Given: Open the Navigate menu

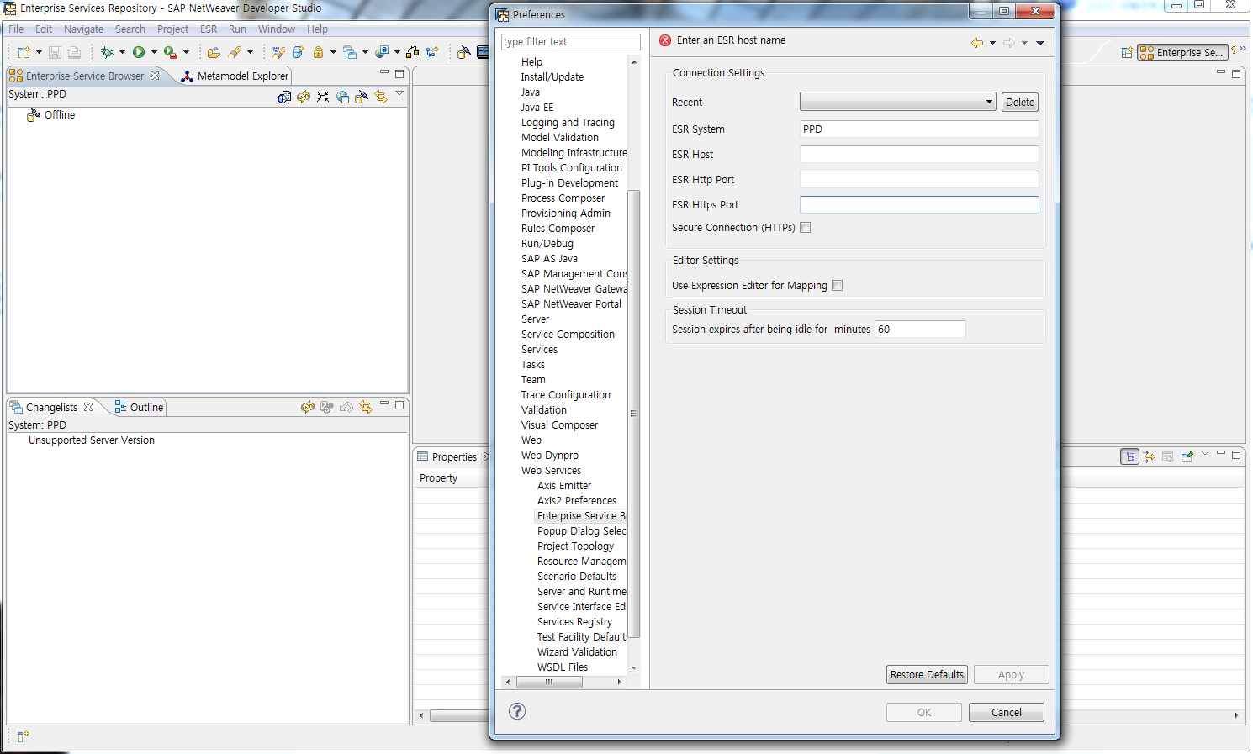Looking at the screenshot, I should (x=84, y=29).
